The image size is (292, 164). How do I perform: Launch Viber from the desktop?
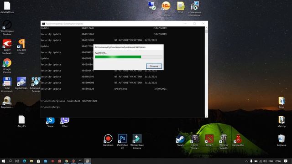click(x=65, y=122)
